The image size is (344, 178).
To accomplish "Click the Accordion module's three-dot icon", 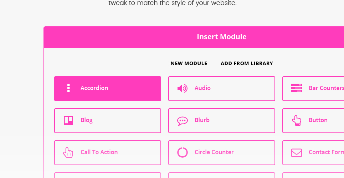I will [x=68, y=88].
